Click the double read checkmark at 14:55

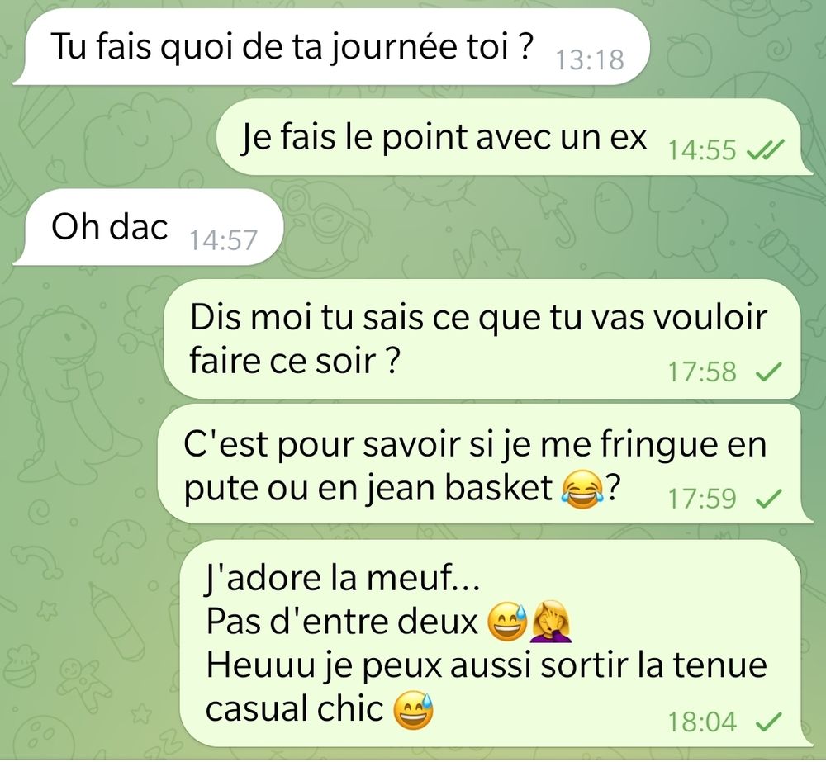766,150
